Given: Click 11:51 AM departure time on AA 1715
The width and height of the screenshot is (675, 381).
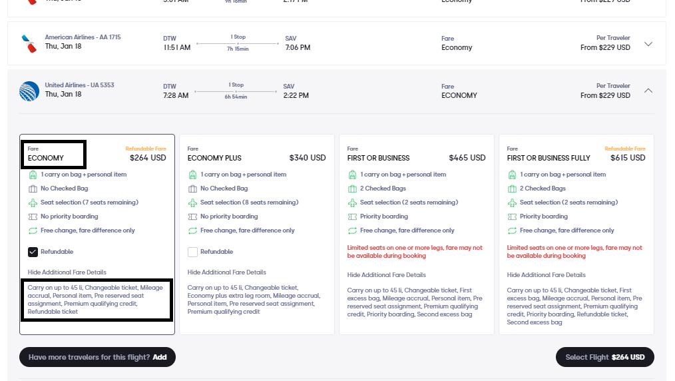Looking at the screenshot, I should point(177,48).
